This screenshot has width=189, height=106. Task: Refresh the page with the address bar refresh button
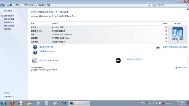tap(153, 5)
